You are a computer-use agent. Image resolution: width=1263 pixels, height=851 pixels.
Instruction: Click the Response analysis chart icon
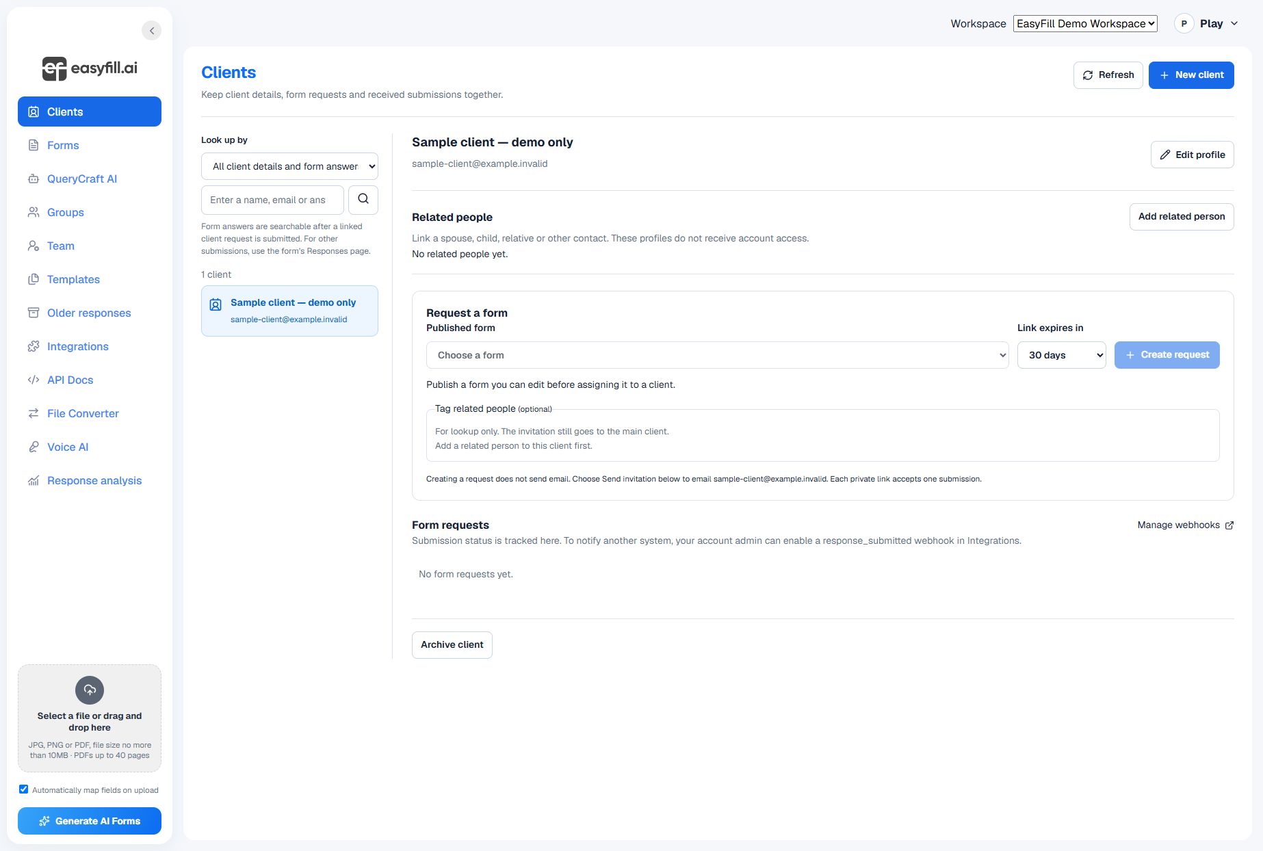(34, 480)
